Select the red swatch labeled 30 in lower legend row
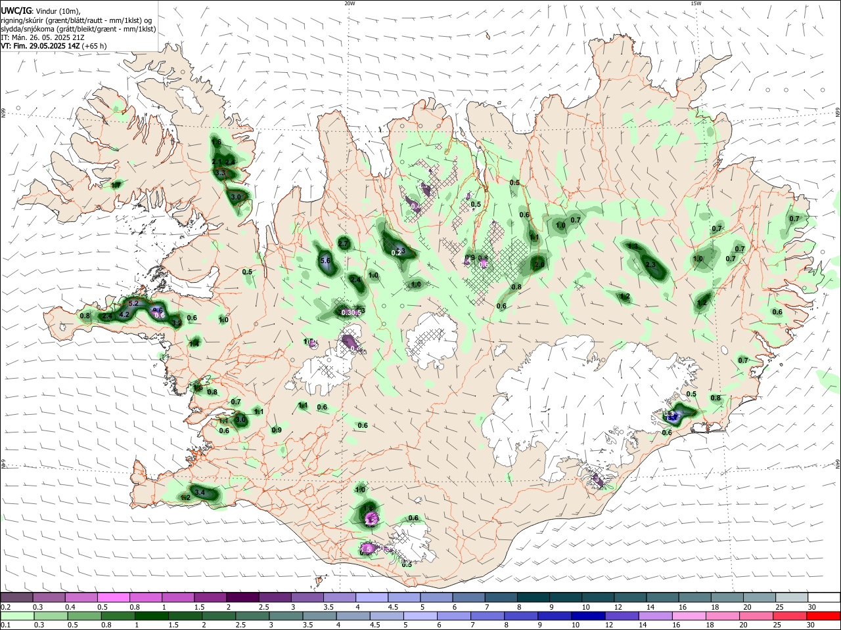Viewport: 841px width, 630px height. pos(823,616)
